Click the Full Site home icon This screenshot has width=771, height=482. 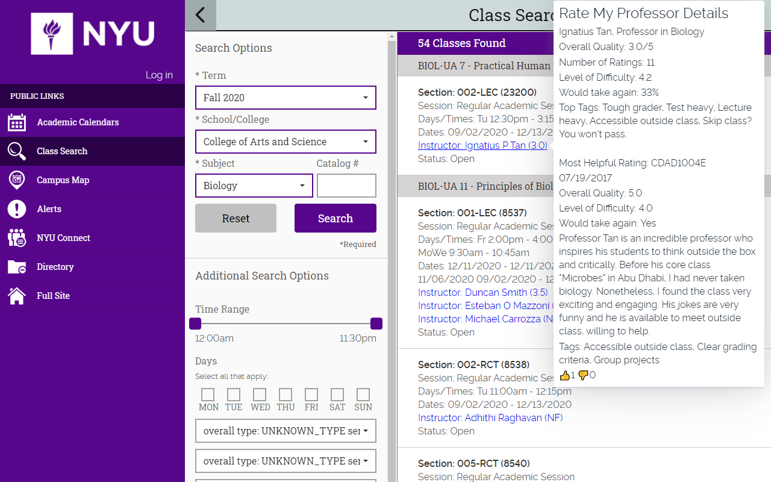[17, 296]
